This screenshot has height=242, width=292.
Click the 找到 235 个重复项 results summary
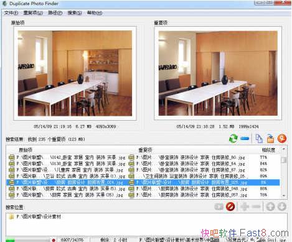(57, 139)
